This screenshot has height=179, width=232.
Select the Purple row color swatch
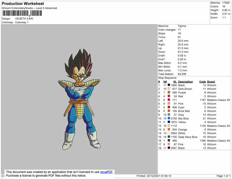tap(169, 92)
